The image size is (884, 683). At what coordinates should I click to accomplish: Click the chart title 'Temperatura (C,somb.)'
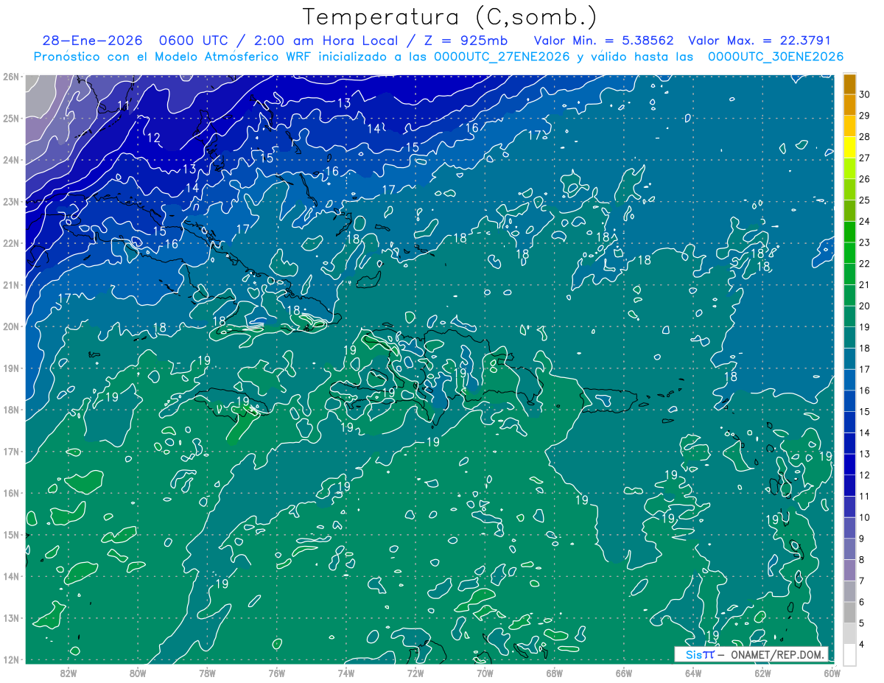tap(450, 18)
